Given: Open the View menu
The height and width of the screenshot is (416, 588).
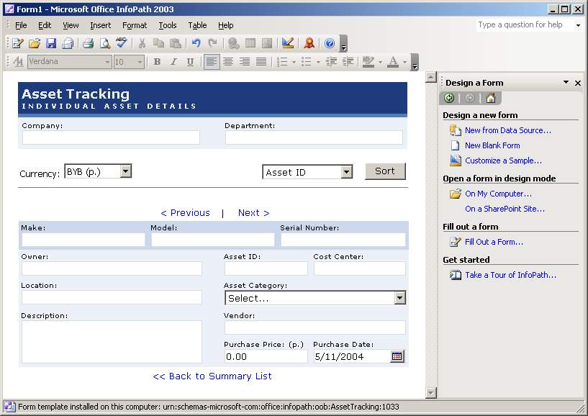Looking at the screenshot, I should point(71,25).
